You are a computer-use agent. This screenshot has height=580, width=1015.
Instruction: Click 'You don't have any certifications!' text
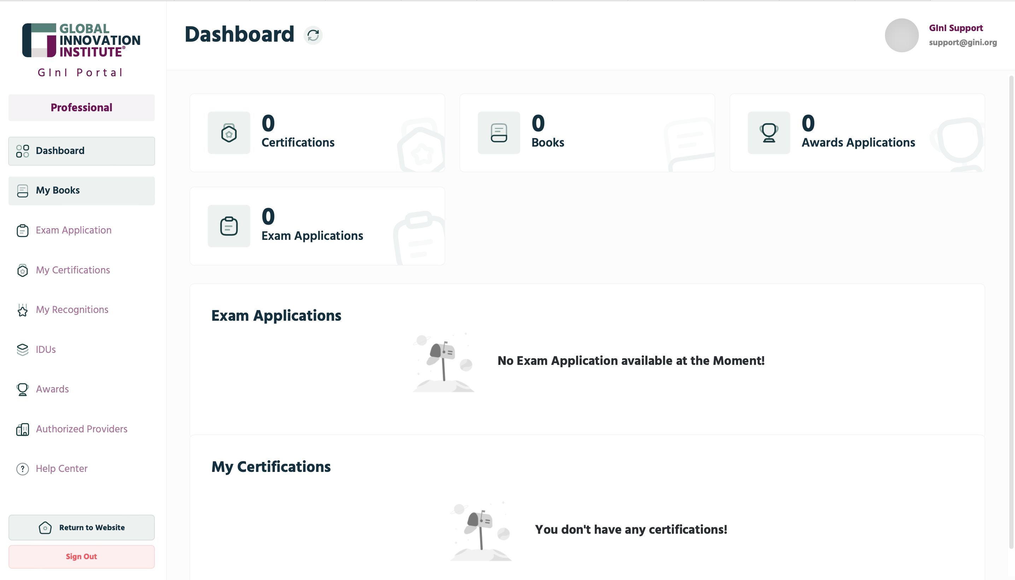coord(631,530)
